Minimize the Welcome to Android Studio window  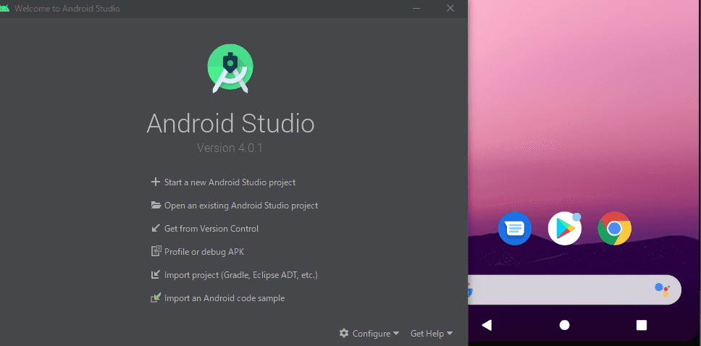(x=416, y=9)
